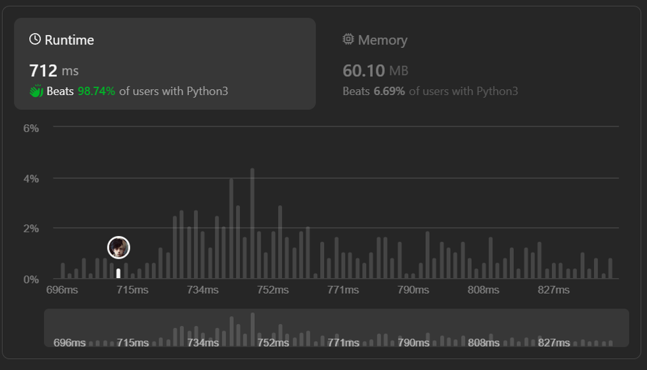Click the 827ms label on main chart axis
This screenshot has width=647, height=370.
553,290
